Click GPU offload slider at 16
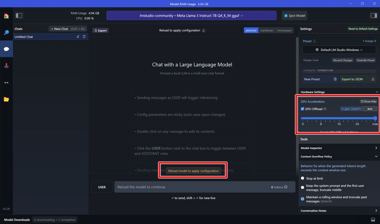 [x=339, y=118]
